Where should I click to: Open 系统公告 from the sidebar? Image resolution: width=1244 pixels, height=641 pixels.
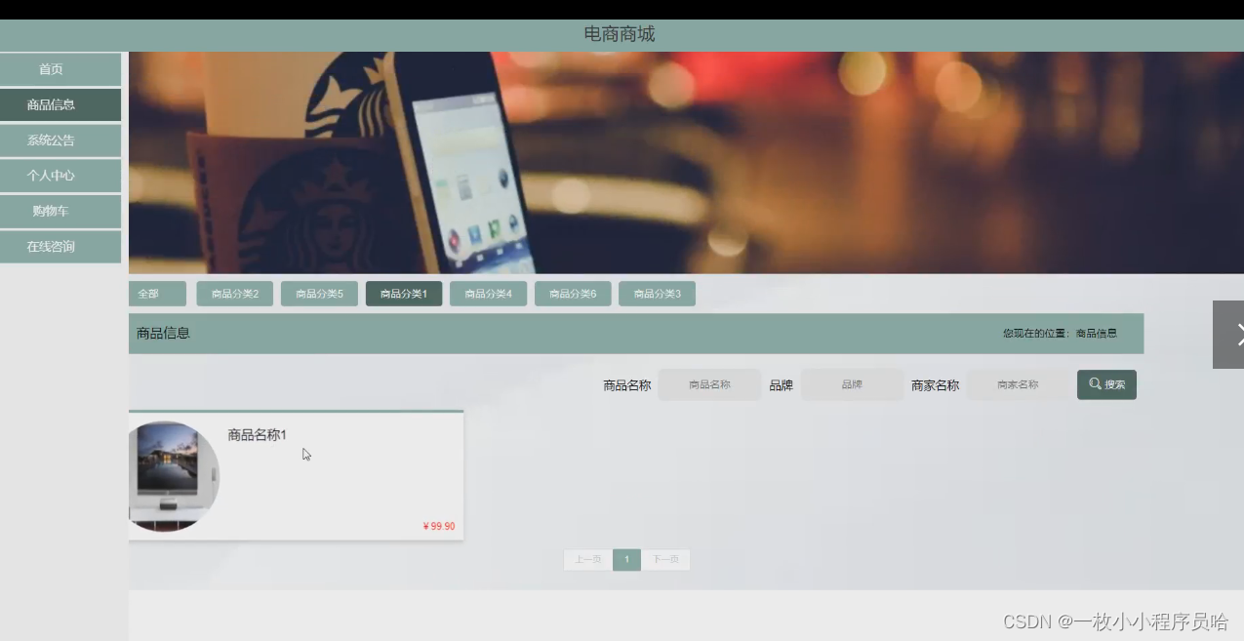[x=60, y=140]
